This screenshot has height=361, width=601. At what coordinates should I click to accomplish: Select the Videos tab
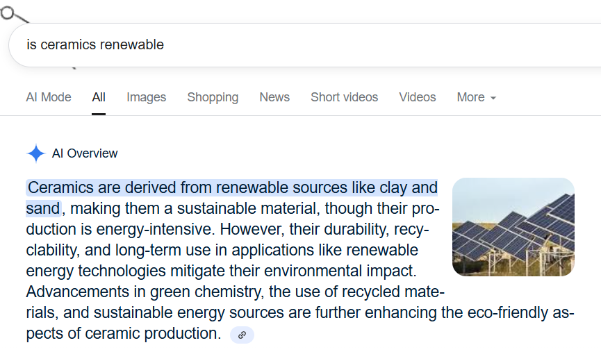[418, 97]
